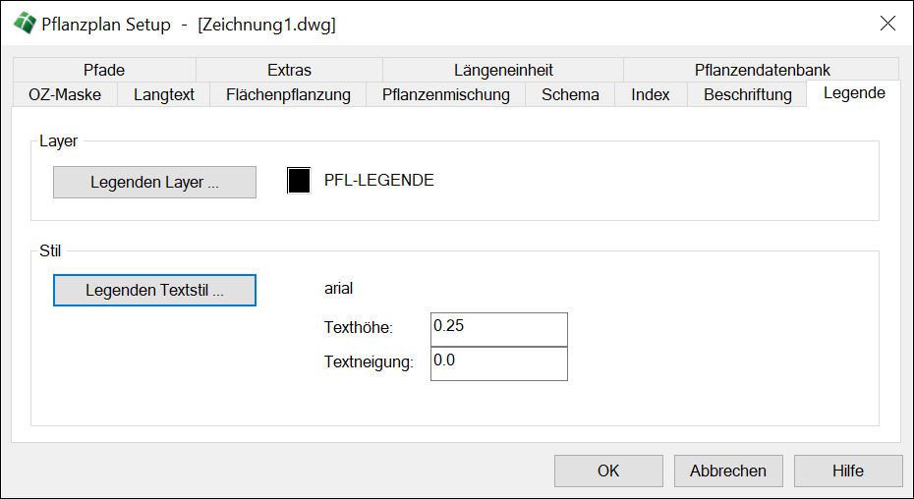
Task: Switch to the Langtext tab
Action: pyautogui.click(x=164, y=94)
